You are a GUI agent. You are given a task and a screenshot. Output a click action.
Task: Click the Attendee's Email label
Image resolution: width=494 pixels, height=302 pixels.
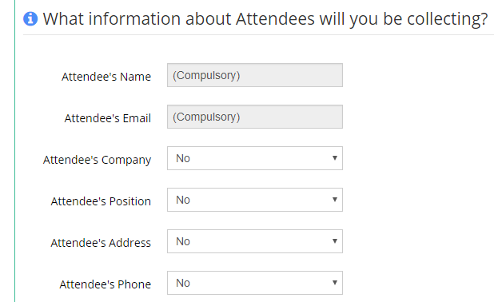coord(108,118)
